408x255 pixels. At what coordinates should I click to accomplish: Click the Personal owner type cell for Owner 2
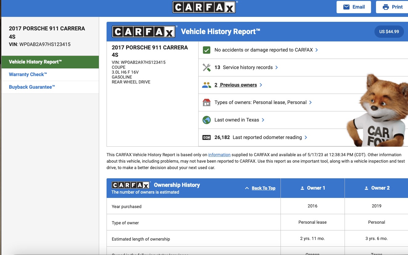pos(377,222)
